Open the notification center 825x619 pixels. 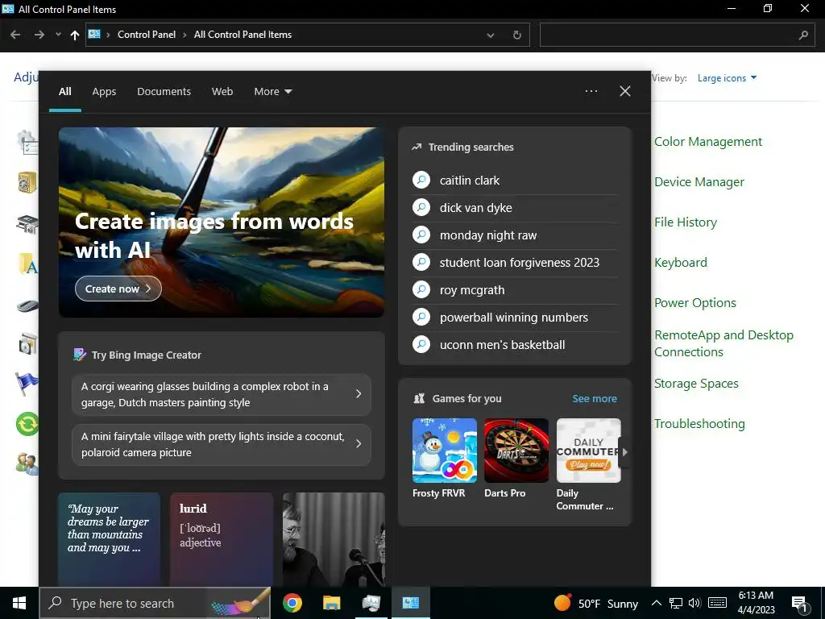tap(800, 604)
